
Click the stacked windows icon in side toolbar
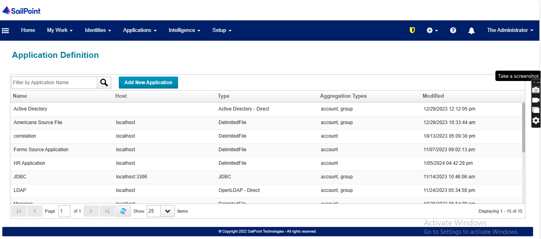click(x=536, y=110)
